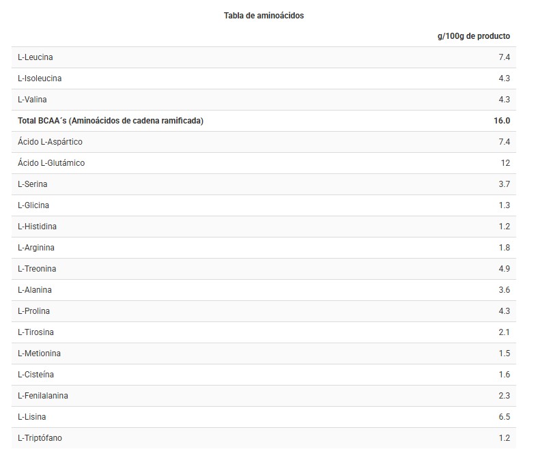Viewport: 551px width, 462px height.
Task: Click the L-Glicina row label
Action: pyautogui.click(x=33, y=205)
